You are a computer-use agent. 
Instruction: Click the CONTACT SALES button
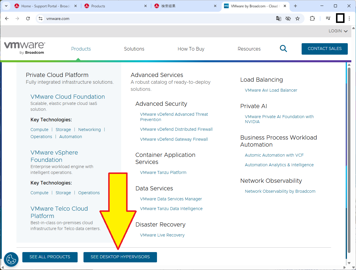pos(325,49)
